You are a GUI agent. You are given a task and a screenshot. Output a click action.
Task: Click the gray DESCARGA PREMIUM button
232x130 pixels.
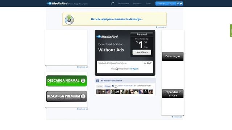67,96
